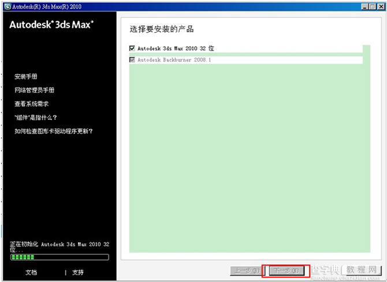Click the 上一步(B) button
This screenshot has width=387, height=282.
click(247, 270)
